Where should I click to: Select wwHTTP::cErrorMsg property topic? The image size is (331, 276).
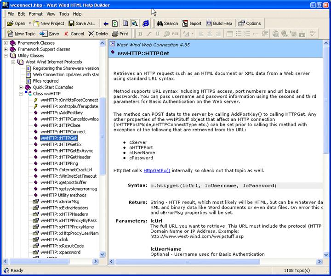(x=60, y=201)
